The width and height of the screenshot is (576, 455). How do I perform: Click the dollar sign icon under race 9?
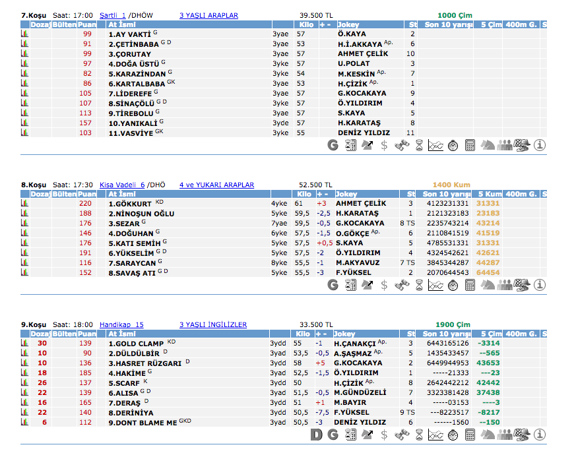[x=384, y=435]
